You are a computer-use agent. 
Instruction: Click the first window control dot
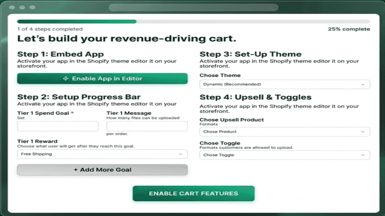coord(12,7)
